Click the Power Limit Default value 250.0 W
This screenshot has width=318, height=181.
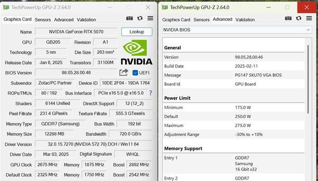[243, 116]
